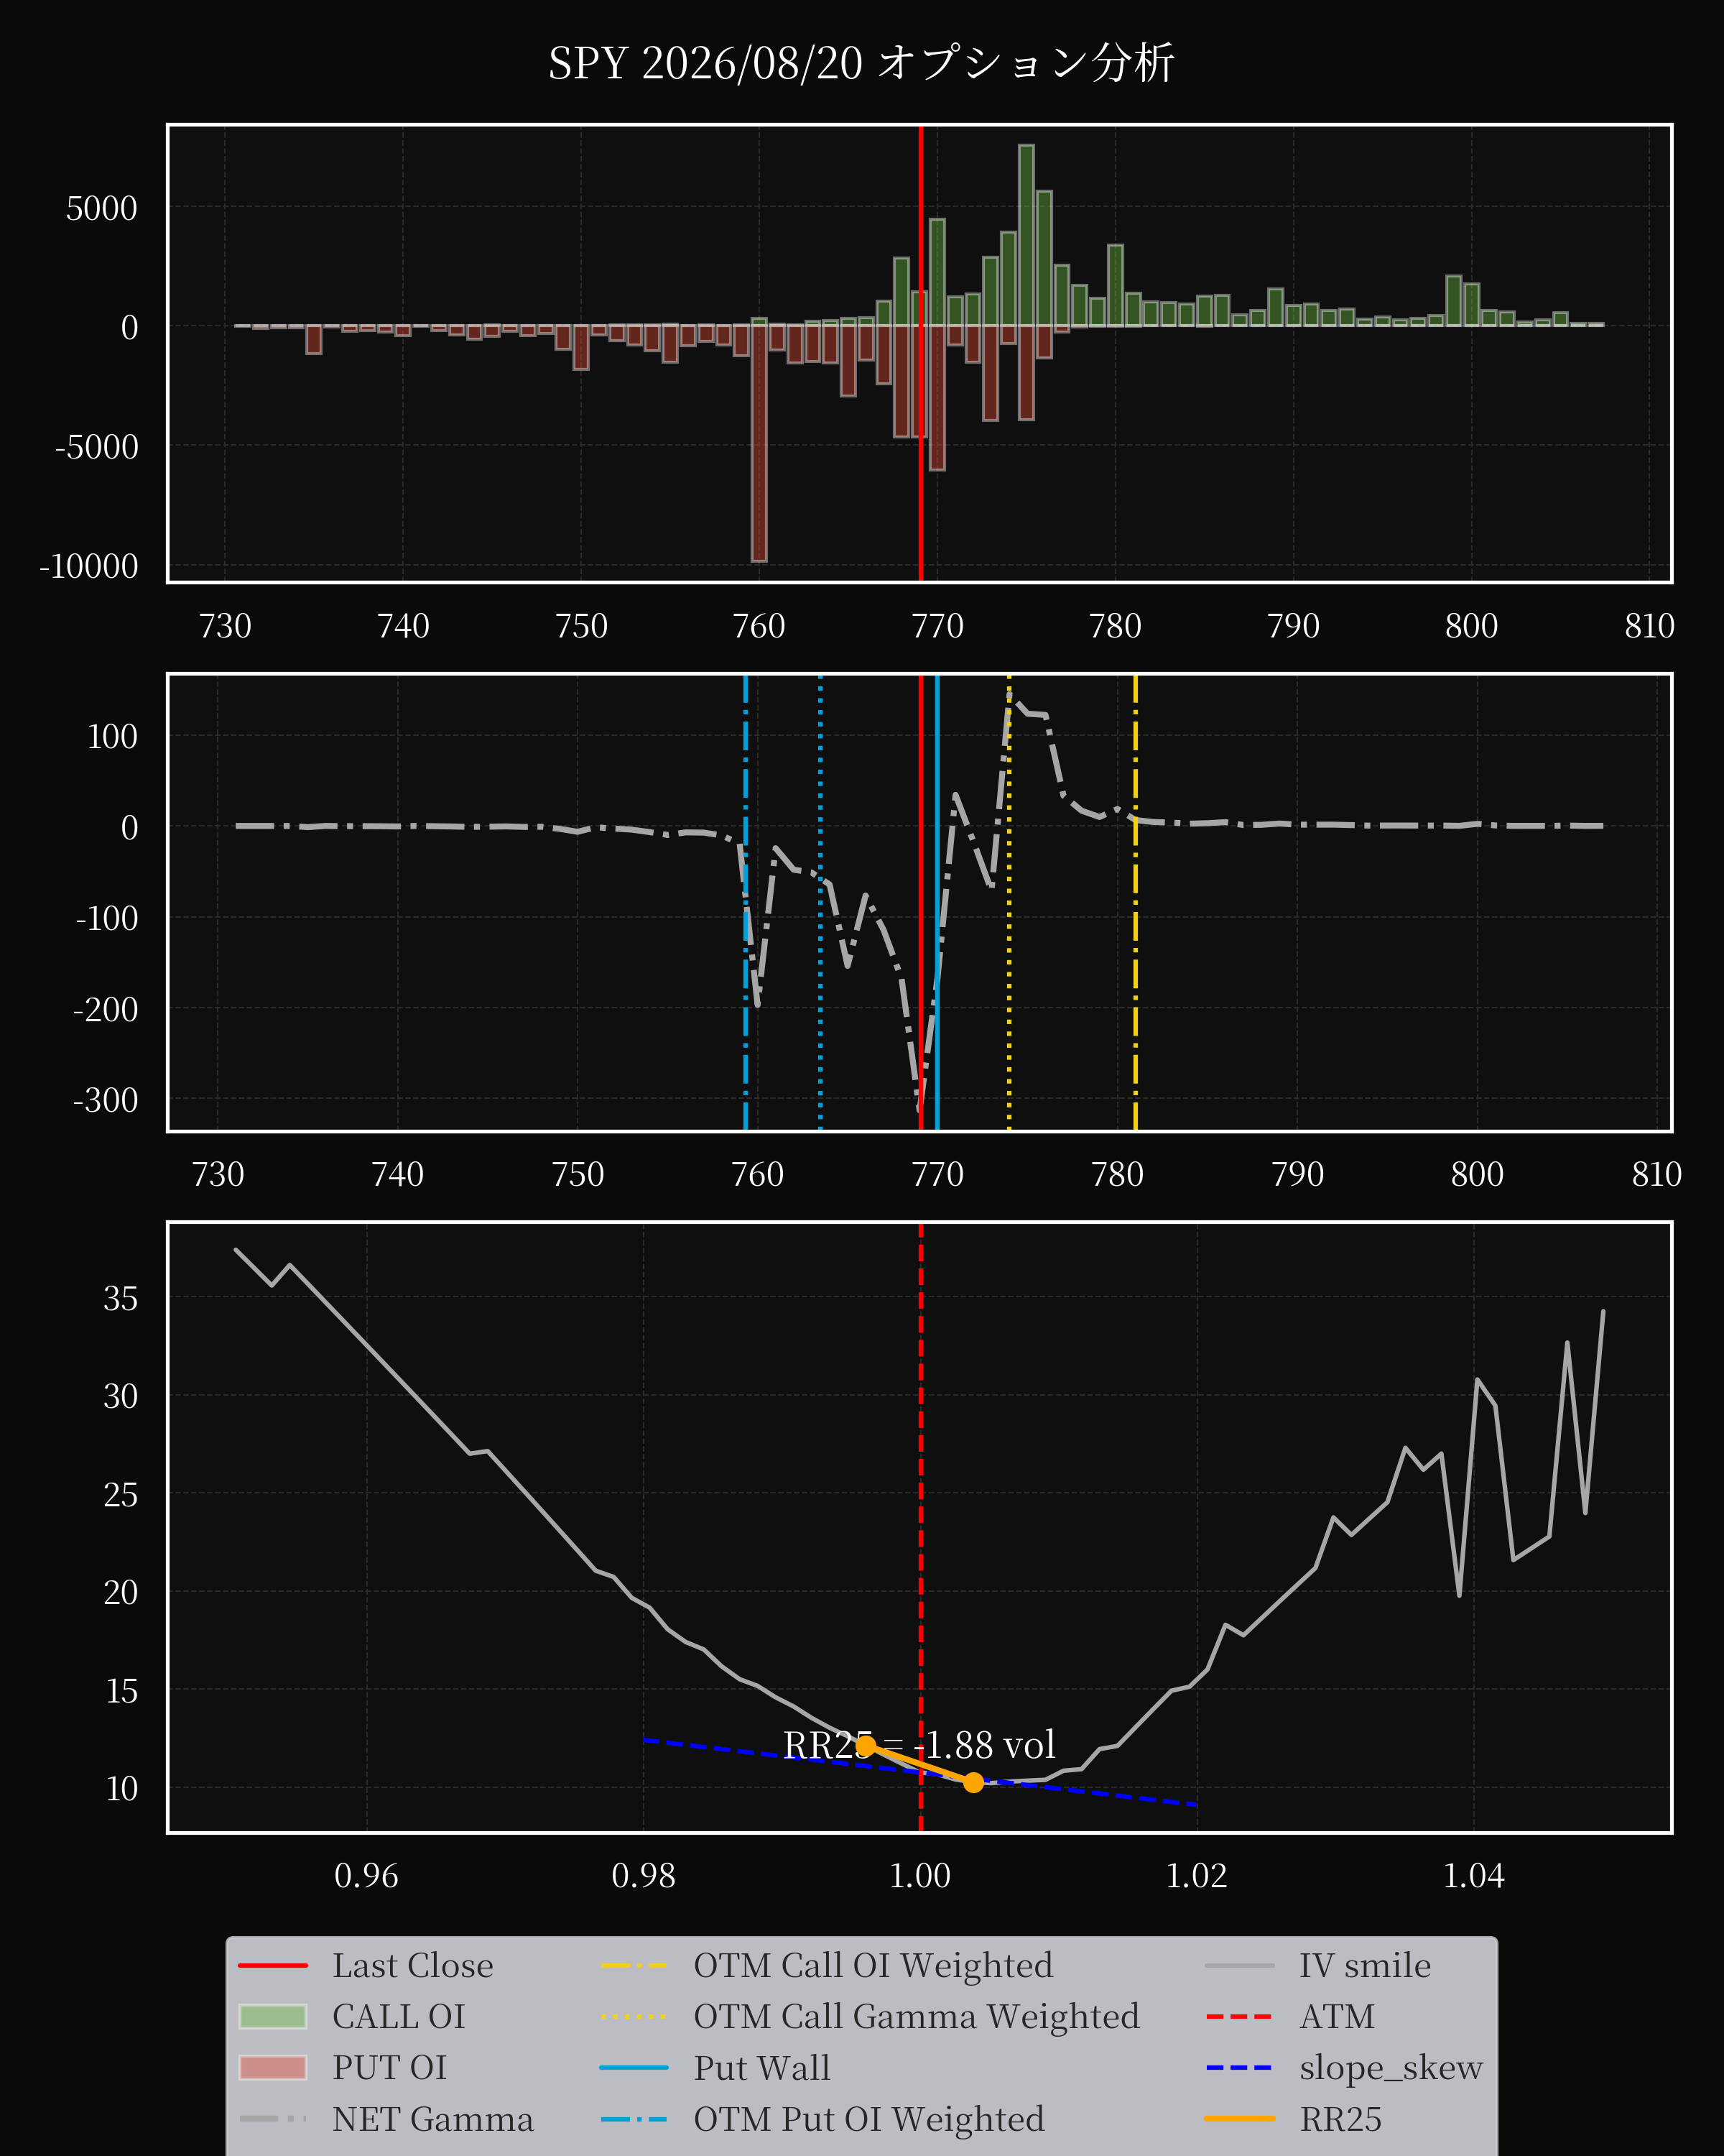1724x2156 pixels.
Task: Click the 'slope_skew' legend label
Action: coord(1390,2067)
